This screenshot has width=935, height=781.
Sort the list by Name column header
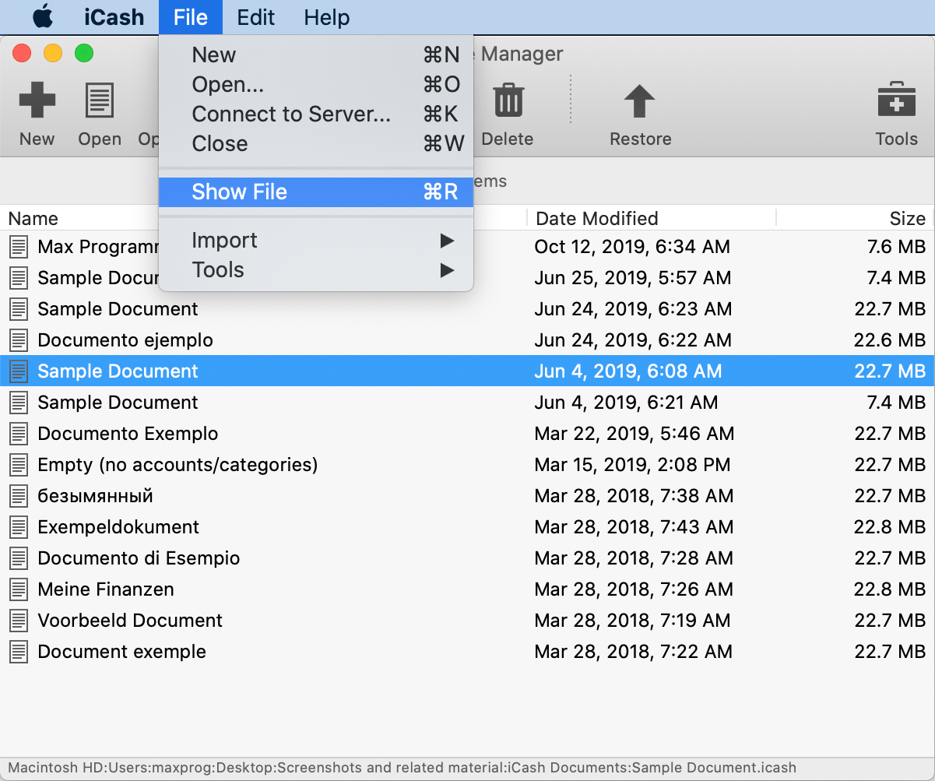click(33, 219)
